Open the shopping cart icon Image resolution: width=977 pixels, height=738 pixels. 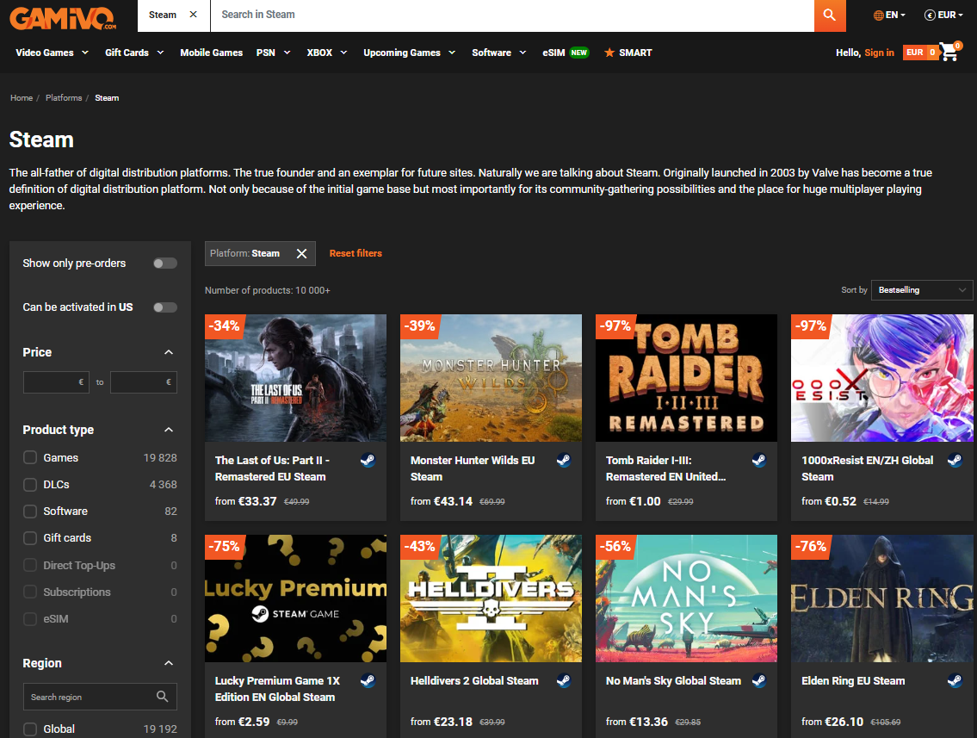[x=949, y=53]
